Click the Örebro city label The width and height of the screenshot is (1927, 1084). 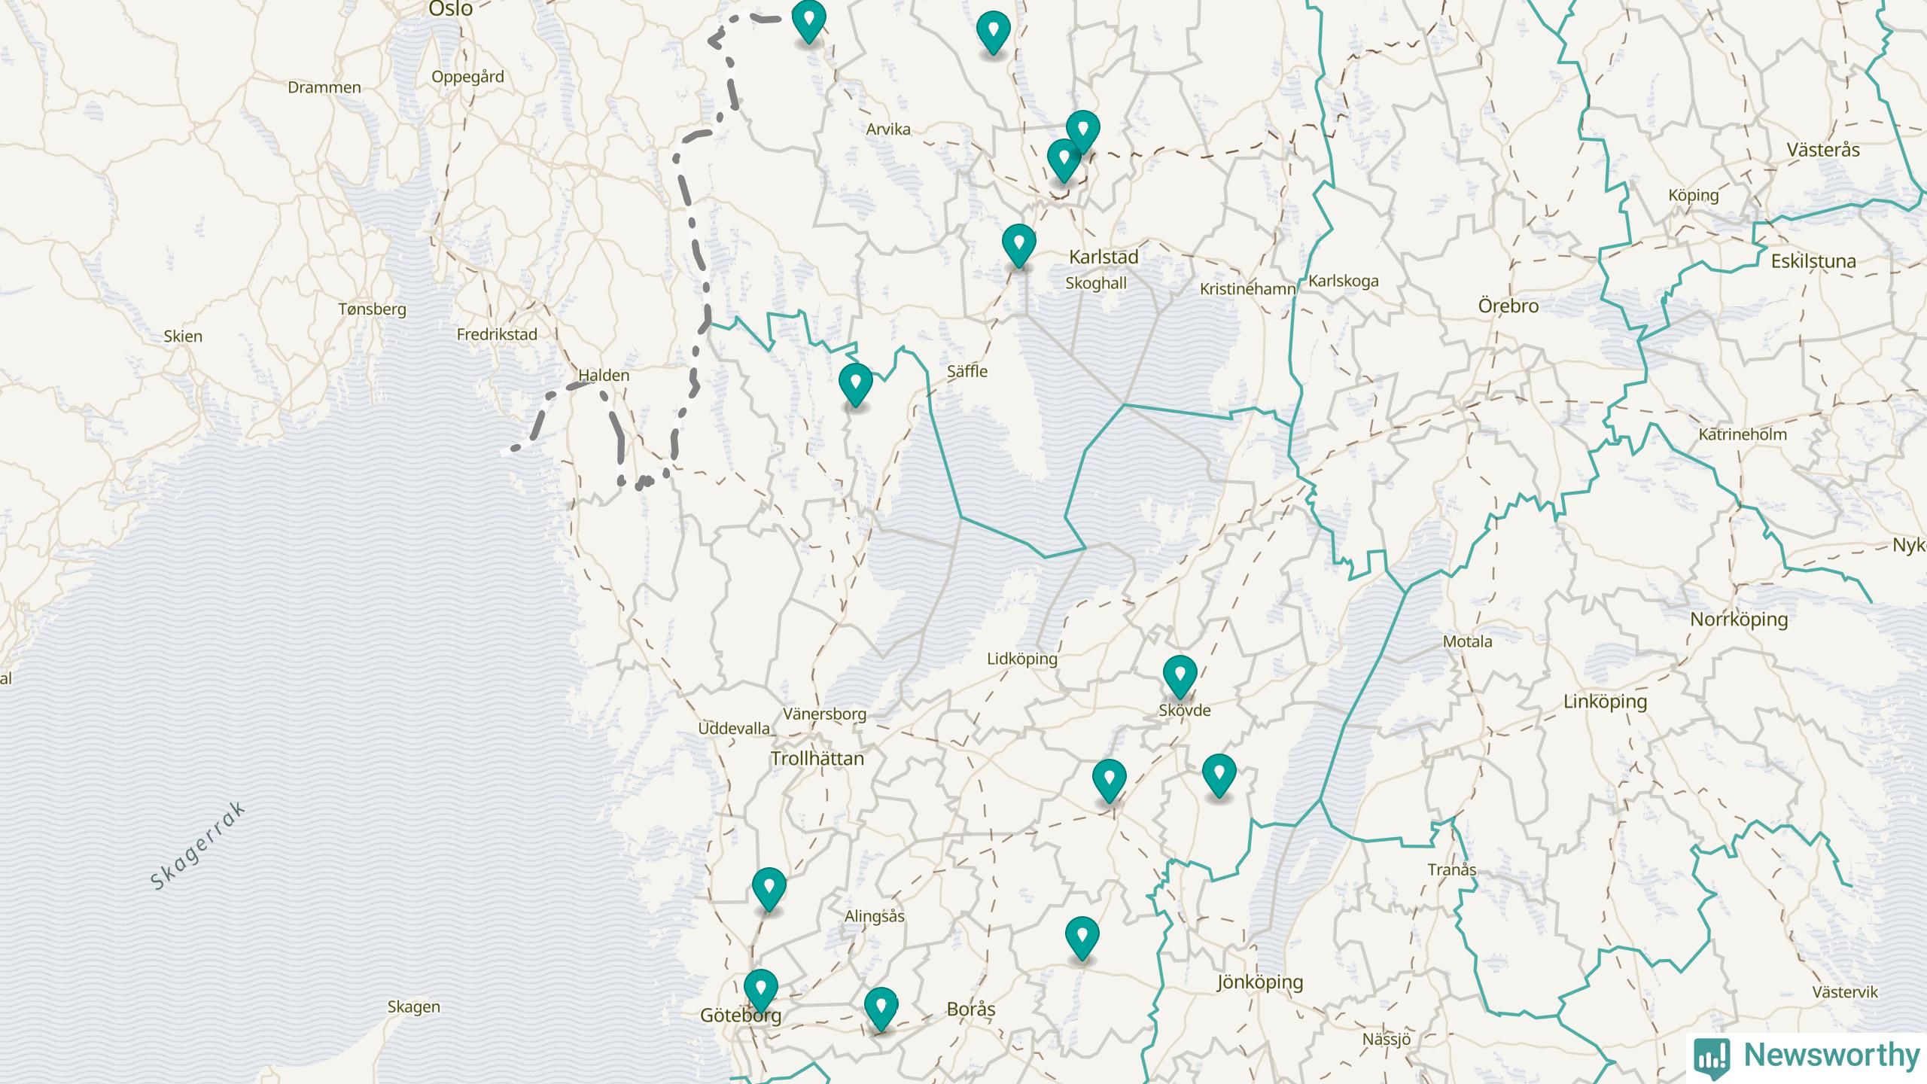[x=1508, y=306]
